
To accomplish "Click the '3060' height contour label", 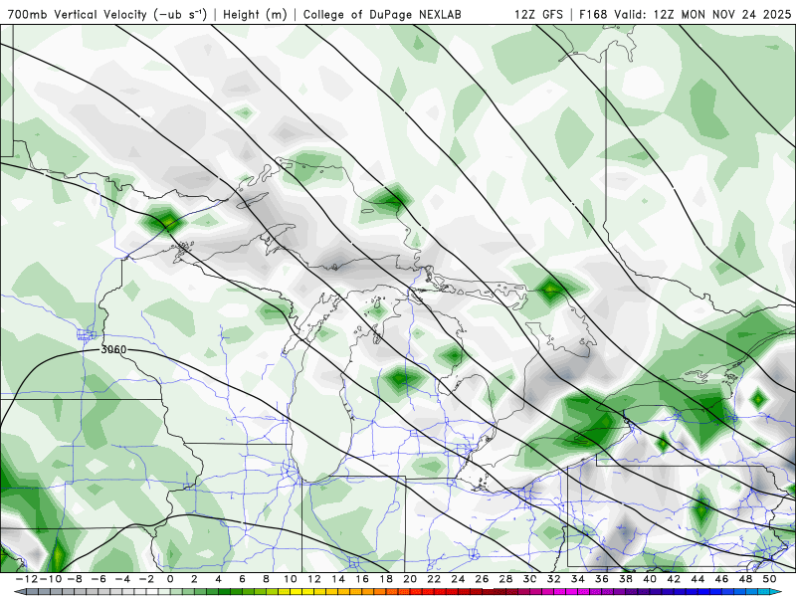I will tap(113, 350).
